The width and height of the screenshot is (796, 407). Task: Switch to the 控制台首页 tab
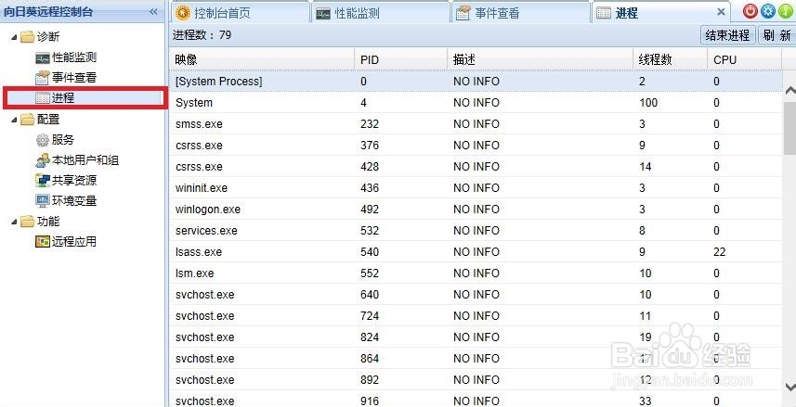239,13
